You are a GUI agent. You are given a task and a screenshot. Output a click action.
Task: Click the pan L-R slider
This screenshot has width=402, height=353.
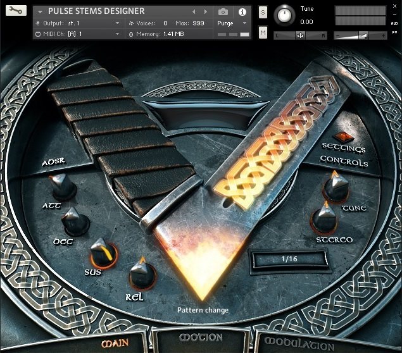click(x=301, y=35)
